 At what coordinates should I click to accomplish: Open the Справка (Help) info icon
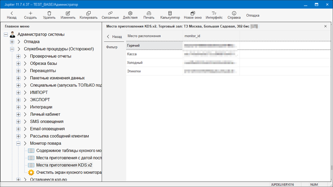coord(234,13)
